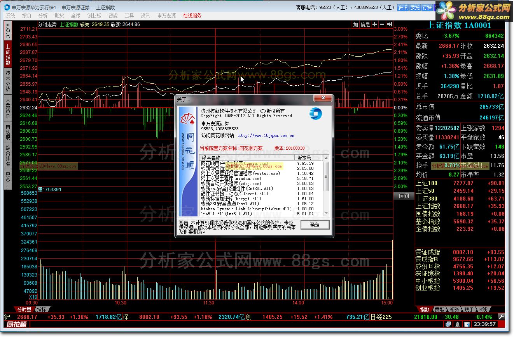Viewport: 514px width, 337px height.
Task: Switch to the K线 tab
Action: (484, 309)
